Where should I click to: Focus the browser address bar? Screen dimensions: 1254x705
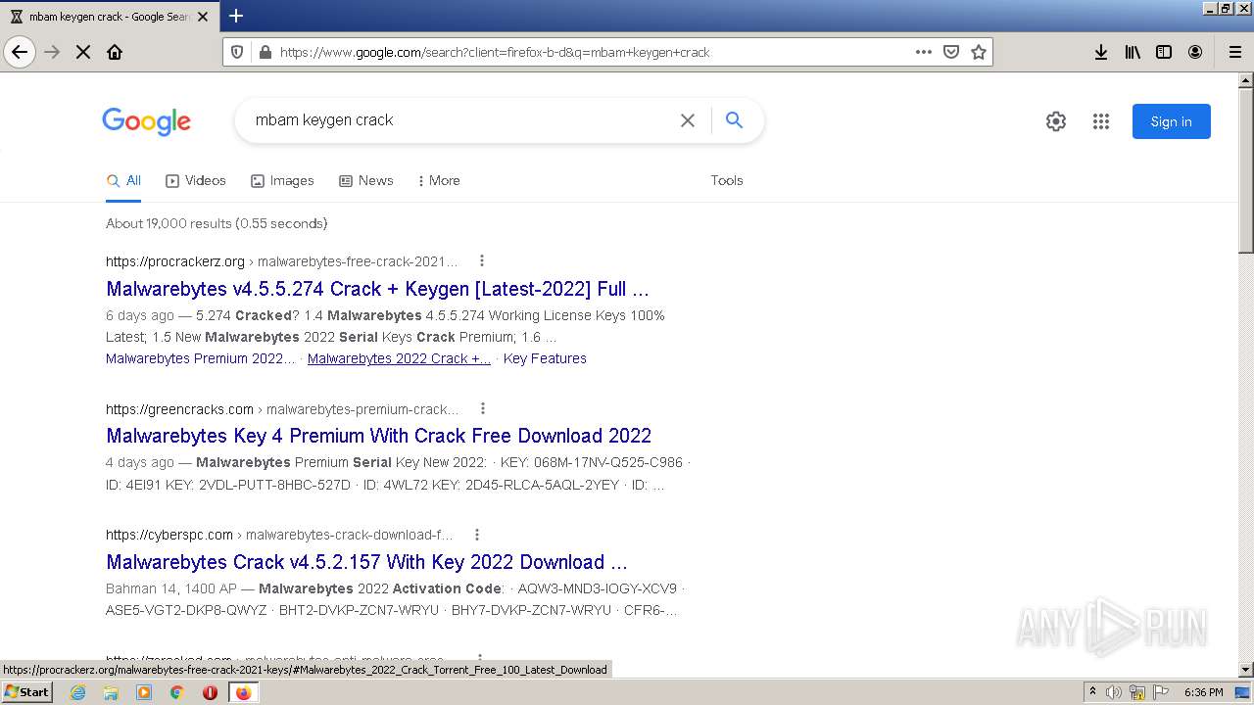coord(588,52)
